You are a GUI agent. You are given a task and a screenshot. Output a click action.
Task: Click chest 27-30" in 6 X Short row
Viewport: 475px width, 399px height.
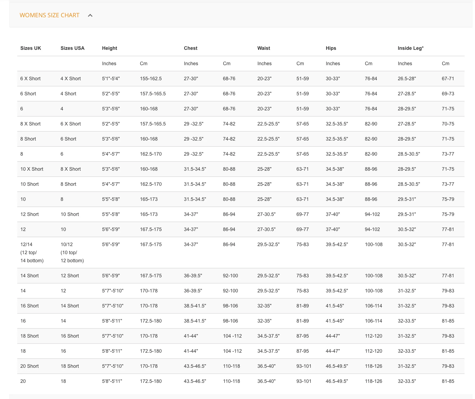pos(191,79)
